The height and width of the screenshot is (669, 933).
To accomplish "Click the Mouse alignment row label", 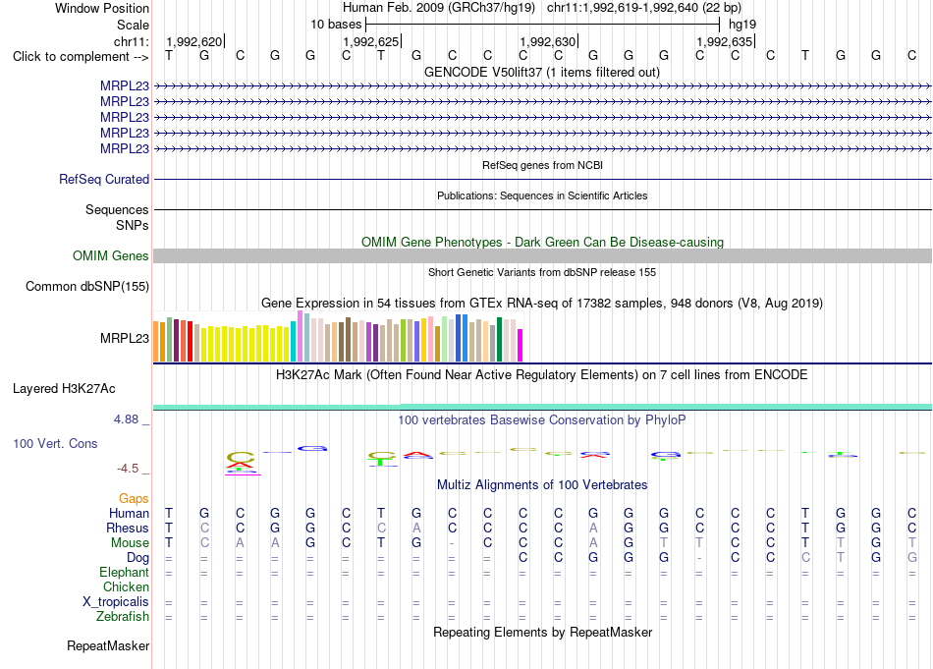I will tap(130, 543).
